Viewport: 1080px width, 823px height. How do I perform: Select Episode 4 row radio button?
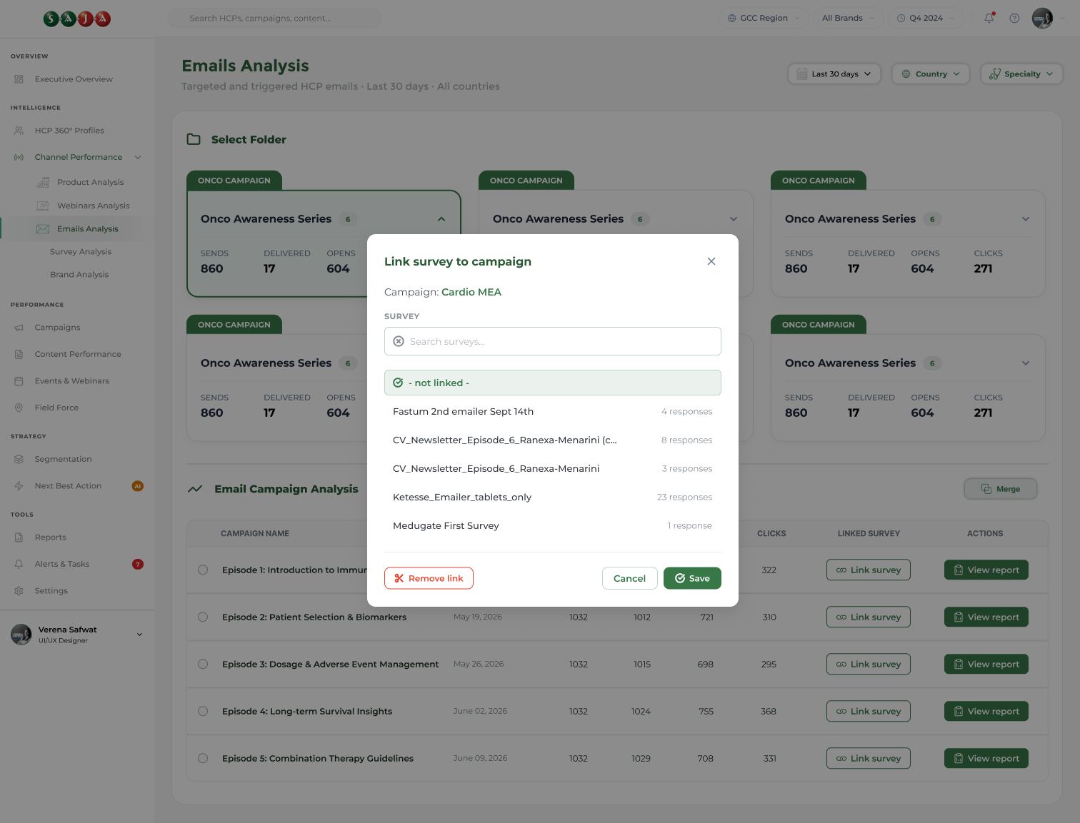click(203, 712)
